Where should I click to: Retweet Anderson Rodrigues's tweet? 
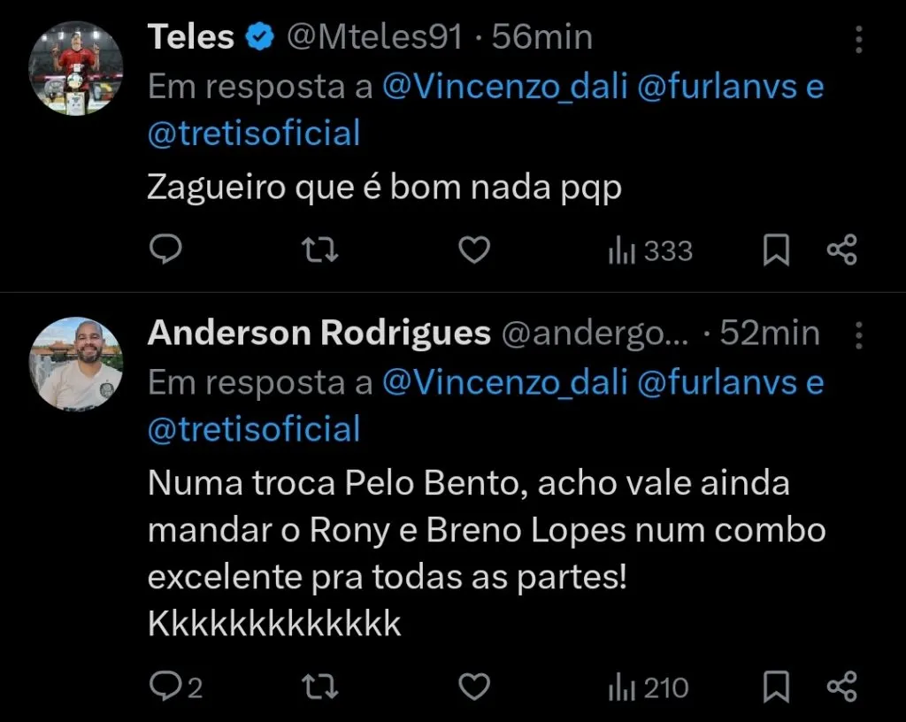(x=319, y=686)
